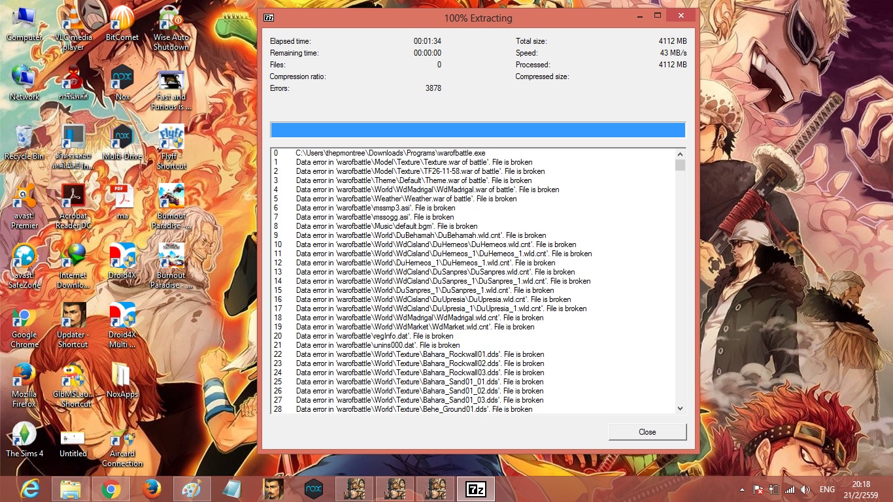Click the network signal icon in system tray

790,489
